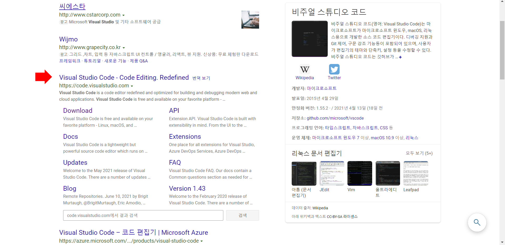Screen dimensions: 505x245
Task: Open the Twitter icon in the knowledge panel
Action: pyautogui.click(x=334, y=70)
